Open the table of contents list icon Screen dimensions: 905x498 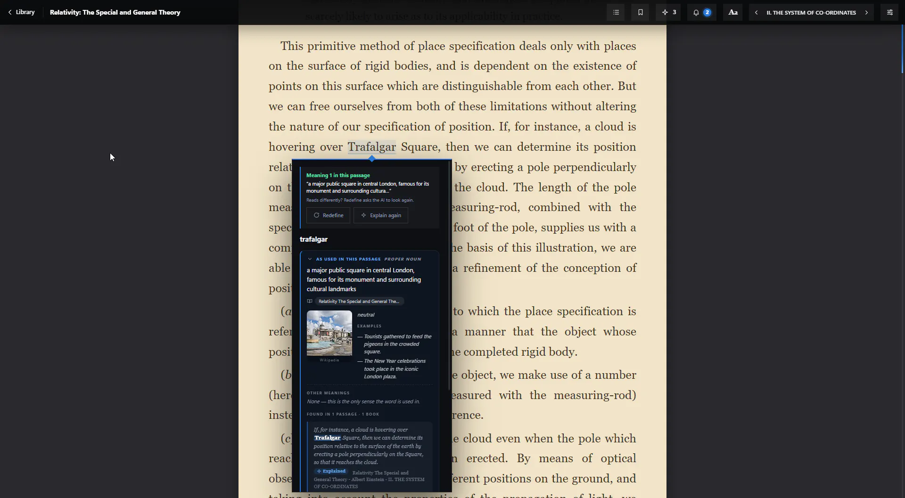click(616, 12)
